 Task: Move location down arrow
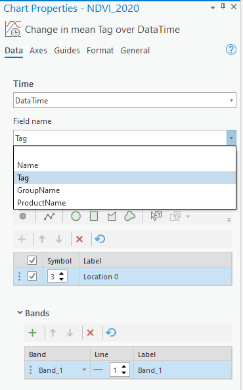pyautogui.click(x=59, y=239)
